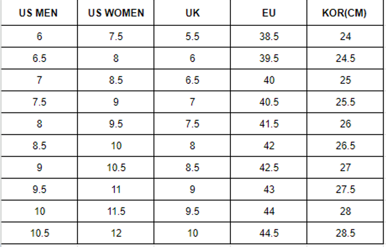Select the KOR(CM) 26.5 cell
Image resolution: width=386 pixels, height=247 pixels.
(345, 146)
